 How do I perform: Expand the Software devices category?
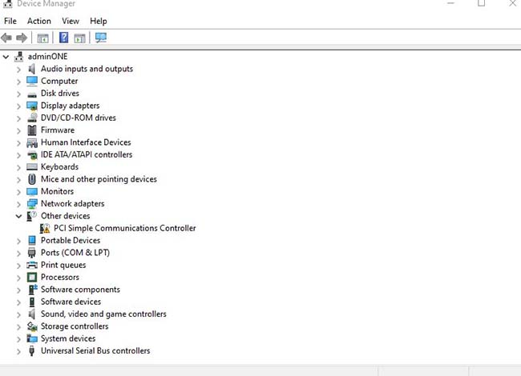(18, 302)
